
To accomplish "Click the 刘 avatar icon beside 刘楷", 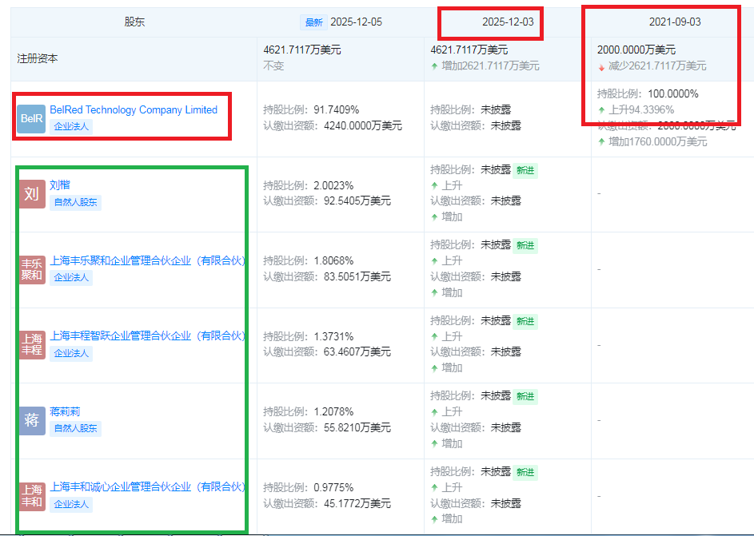I will click(30, 193).
